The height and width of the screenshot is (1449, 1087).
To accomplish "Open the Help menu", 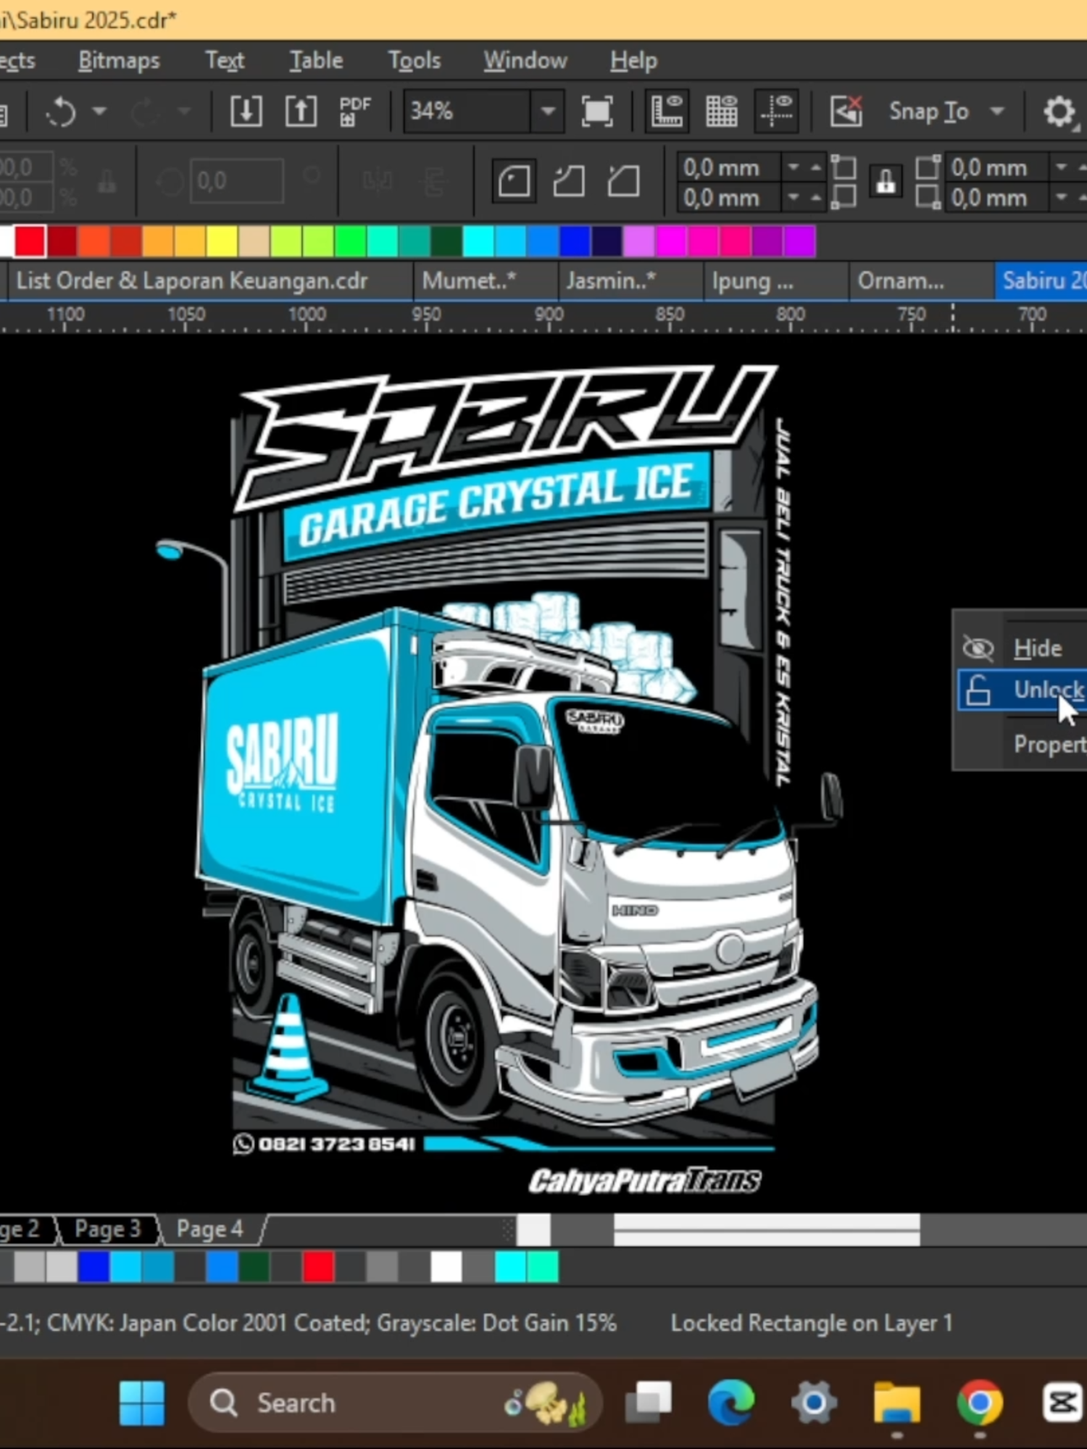I will point(633,61).
